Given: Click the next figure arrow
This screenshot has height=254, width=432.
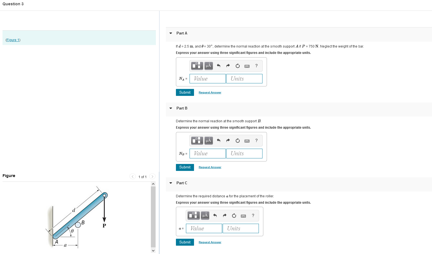Looking at the screenshot, I should [152, 176].
